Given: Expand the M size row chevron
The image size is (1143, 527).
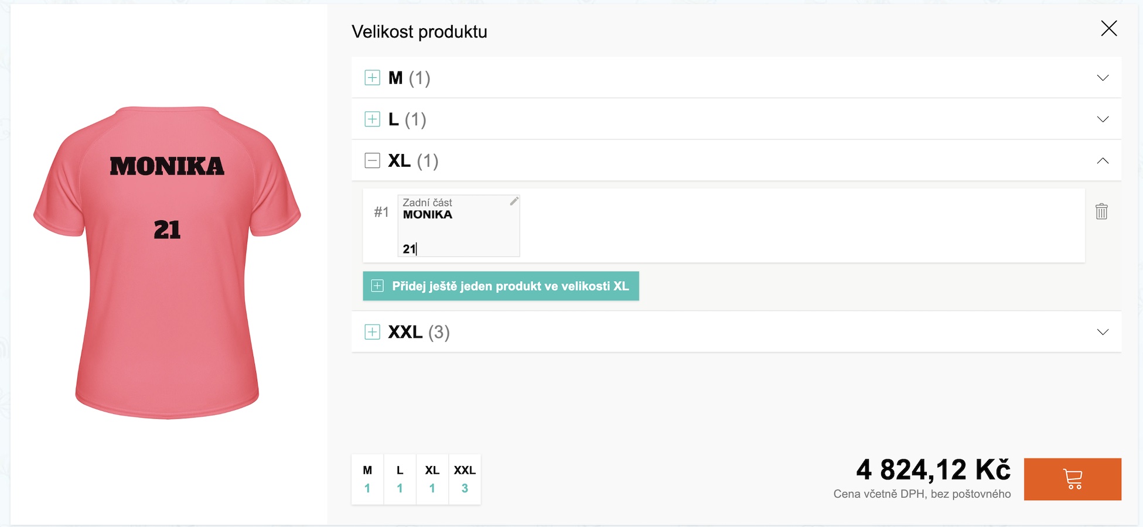Looking at the screenshot, I should pyautogui.click(x=1103, y=78).
